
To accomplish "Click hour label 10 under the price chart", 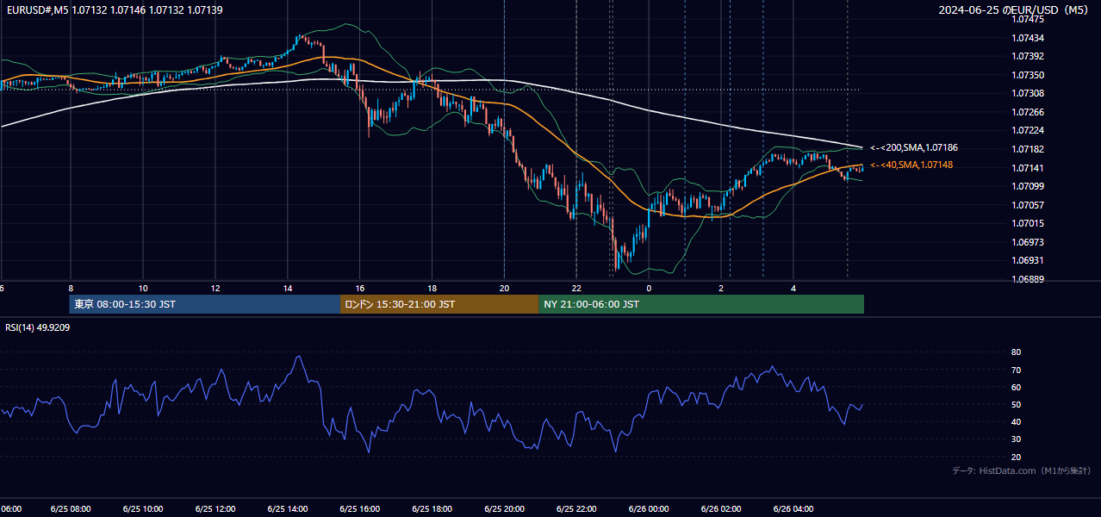I will click(x=143, y=288).
